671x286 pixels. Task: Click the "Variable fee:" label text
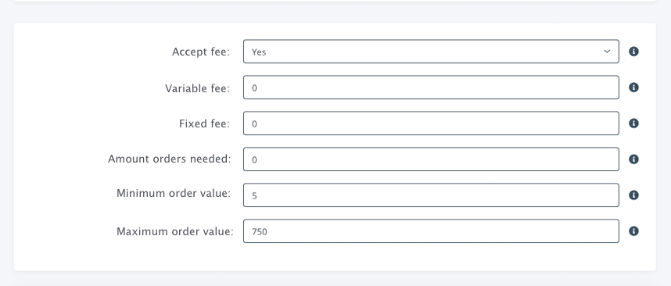197,88
